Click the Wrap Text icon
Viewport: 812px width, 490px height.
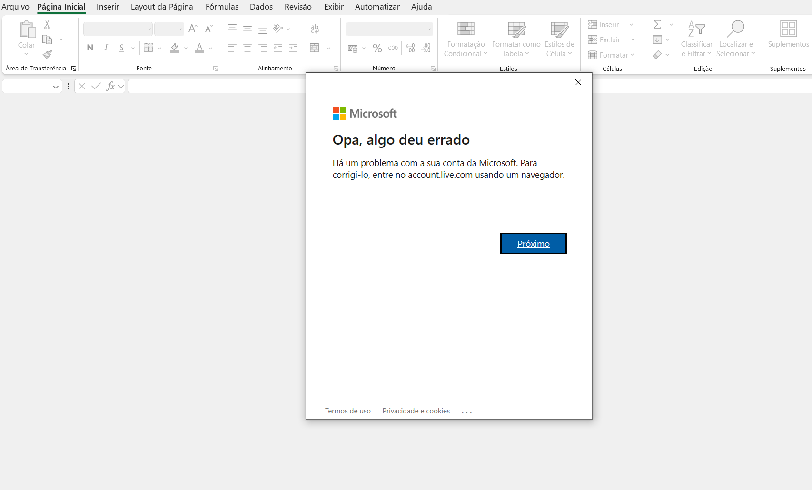click(x=315, y=29)
